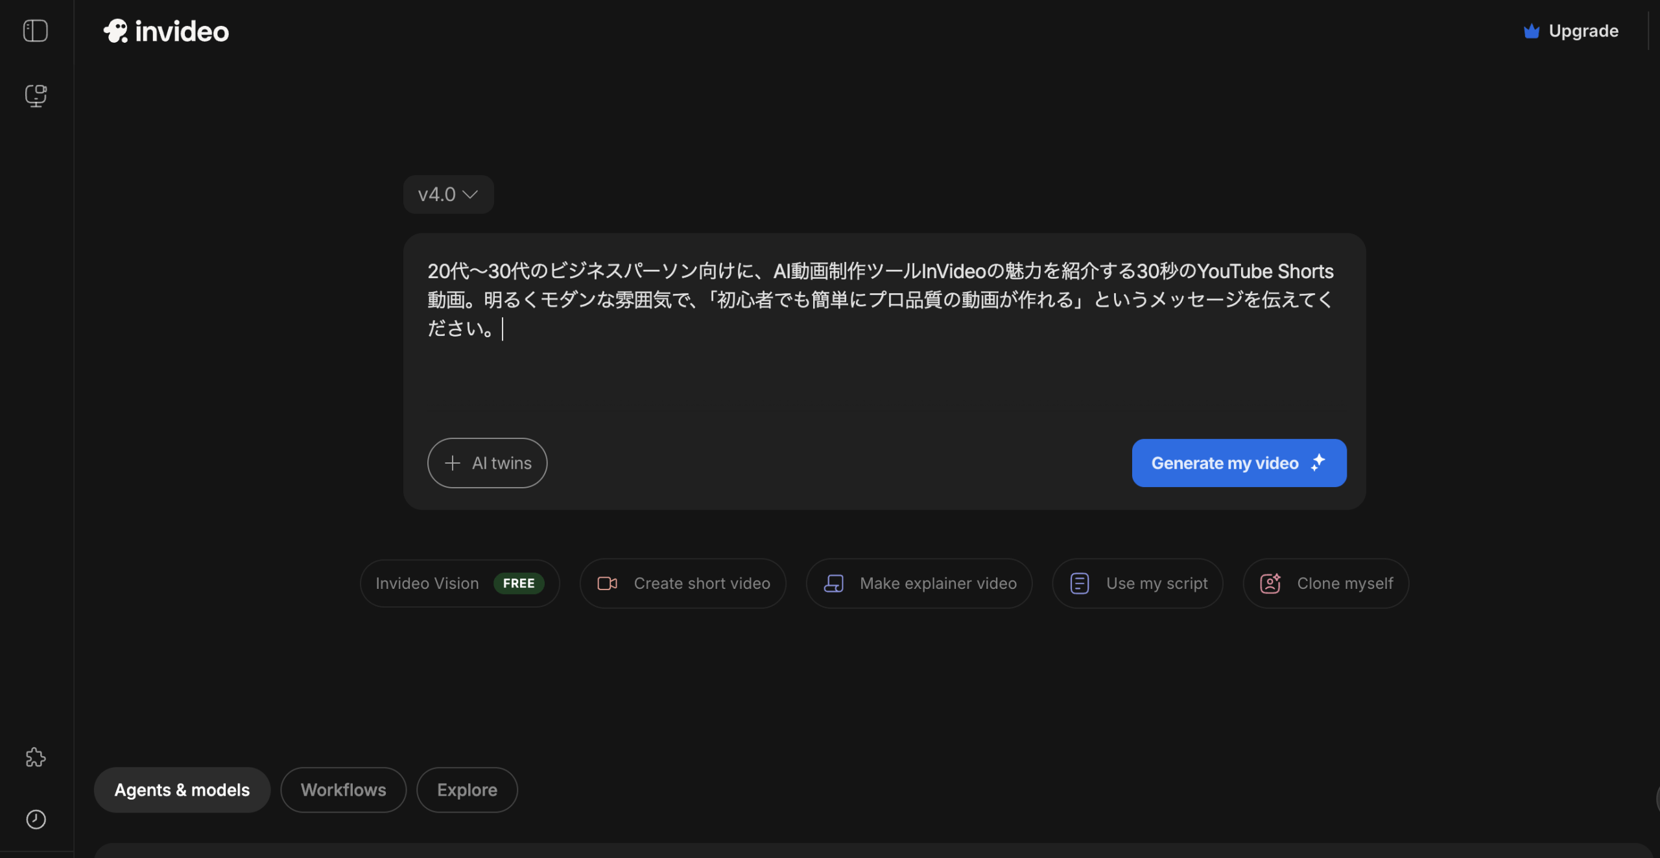Click the blue crown Upgrade icon
This screenshot has height=858, width=1660.
click(1531, 31)
